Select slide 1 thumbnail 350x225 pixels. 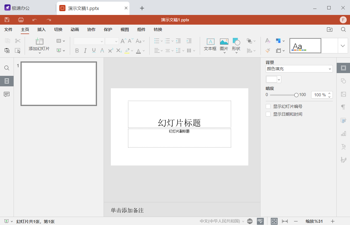click(x=59, y=84)
